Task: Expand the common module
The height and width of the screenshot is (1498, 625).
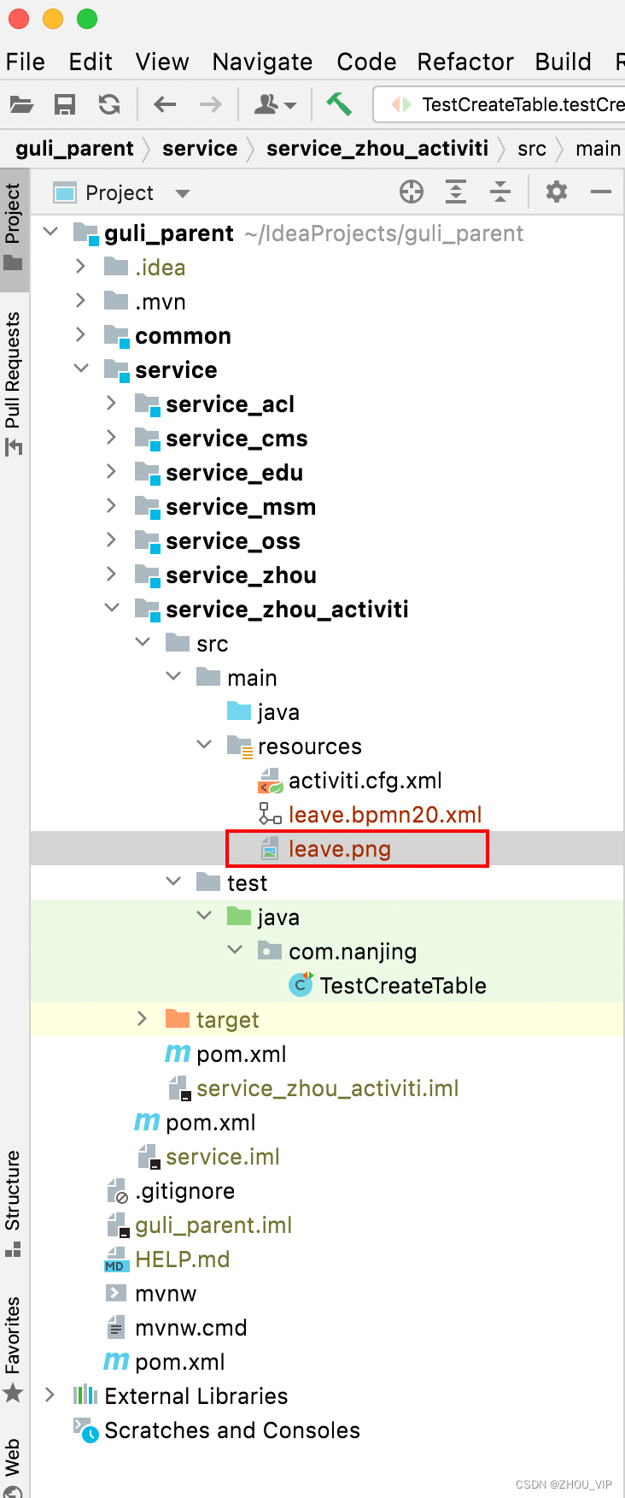Action: (x=81, y=334)
